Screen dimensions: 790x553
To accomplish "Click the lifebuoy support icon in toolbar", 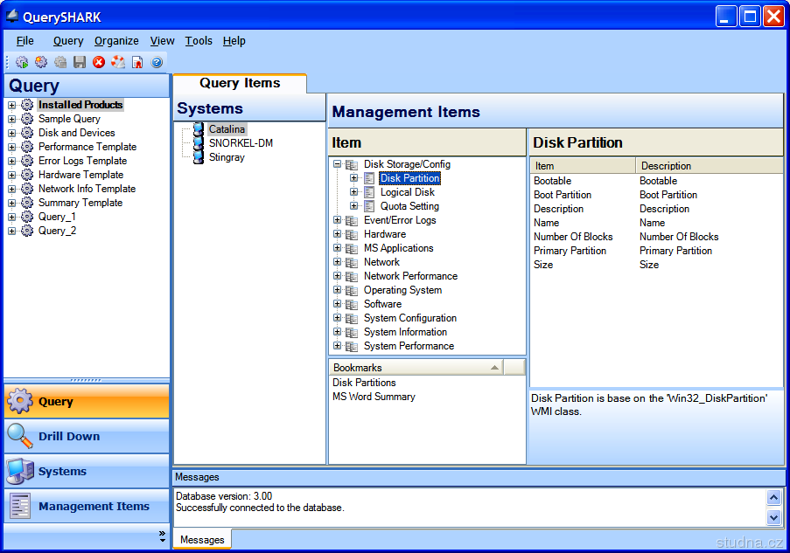I will click(118, 62).
